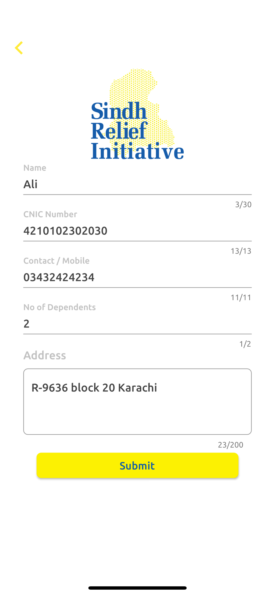
Task: Click the 11/11 mobile character counter
Action: tap(241, 297)
